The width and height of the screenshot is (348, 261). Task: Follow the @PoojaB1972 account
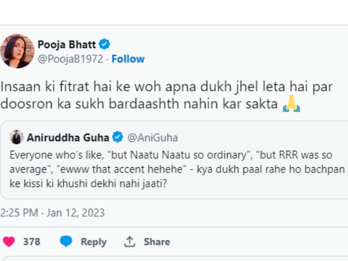128,59
